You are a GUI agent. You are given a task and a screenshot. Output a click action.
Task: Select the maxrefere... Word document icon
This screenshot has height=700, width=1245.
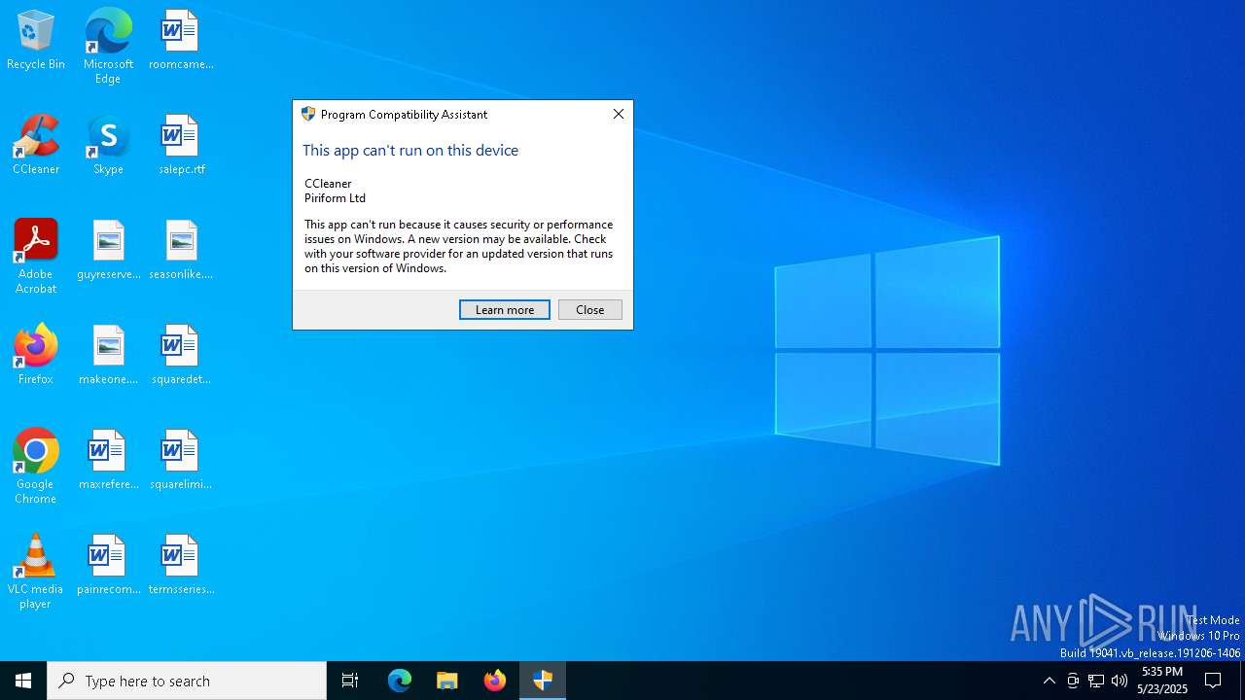click(108, 461)
